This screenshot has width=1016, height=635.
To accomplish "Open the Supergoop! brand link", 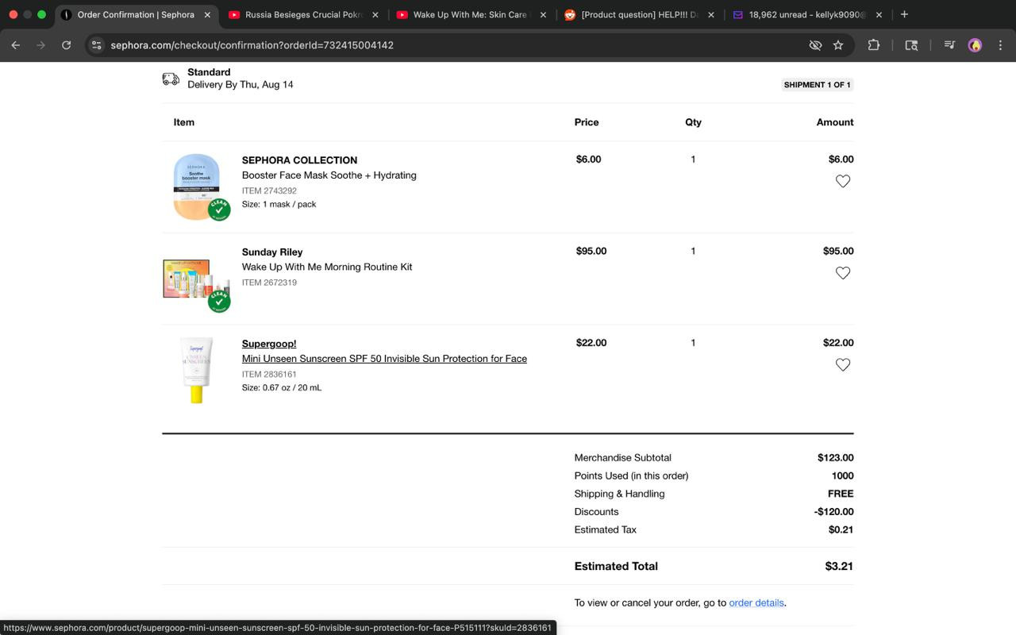I will click(269, 344).
